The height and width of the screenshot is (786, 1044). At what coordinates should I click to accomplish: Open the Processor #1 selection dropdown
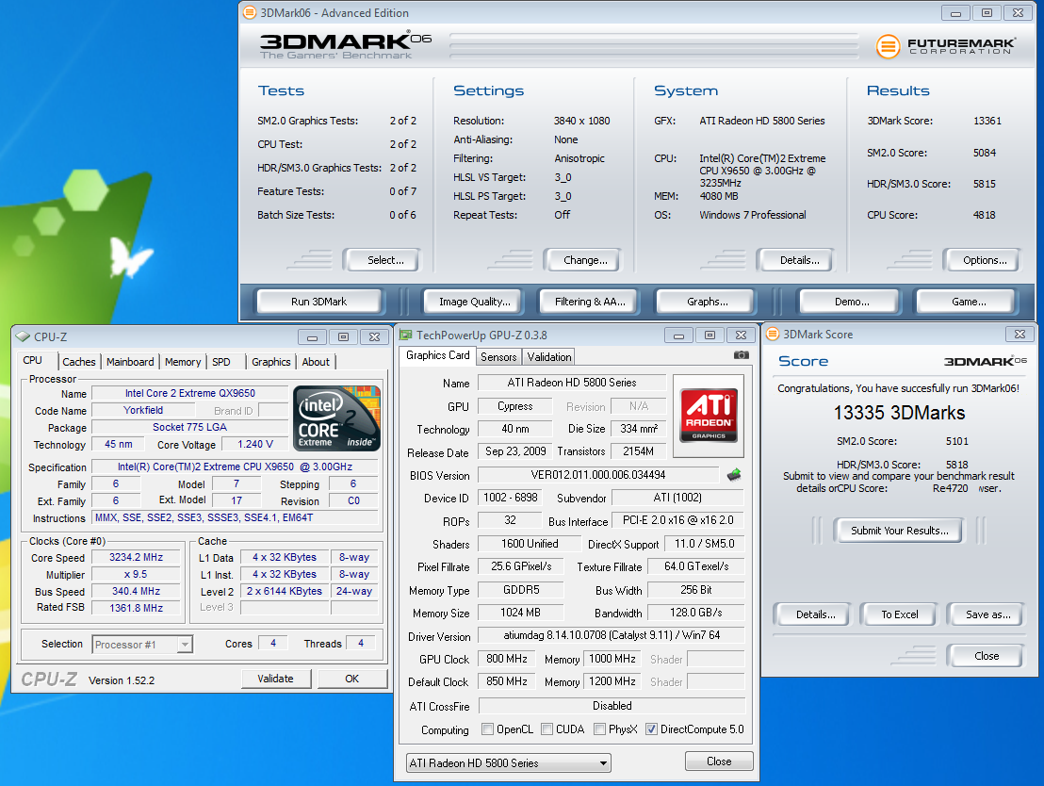point(185,644)
